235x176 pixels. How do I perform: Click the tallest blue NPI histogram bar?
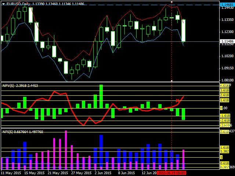101,152
